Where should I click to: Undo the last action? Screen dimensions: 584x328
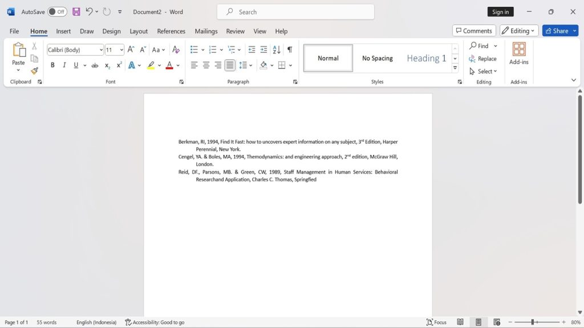[89, 11]
